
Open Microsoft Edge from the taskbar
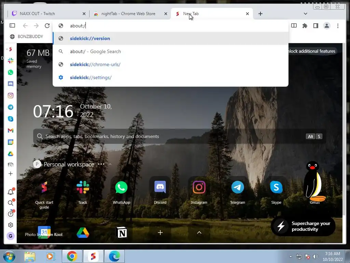pos(114,256)
